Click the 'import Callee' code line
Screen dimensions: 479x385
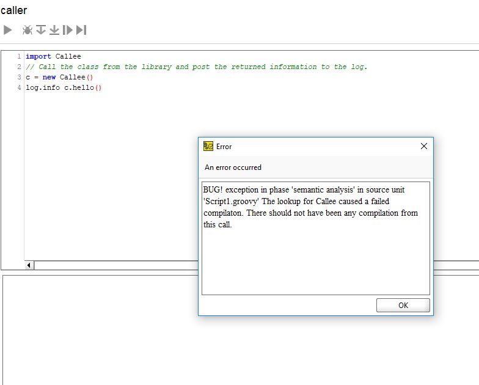pyautogui.click(x=53, y=56)
